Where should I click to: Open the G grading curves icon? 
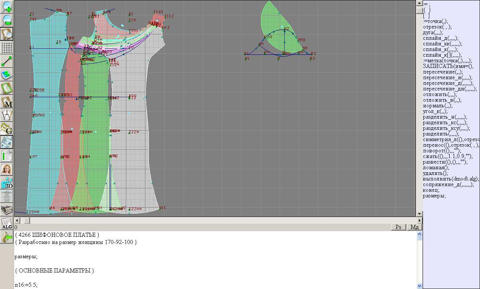(7, 129)
